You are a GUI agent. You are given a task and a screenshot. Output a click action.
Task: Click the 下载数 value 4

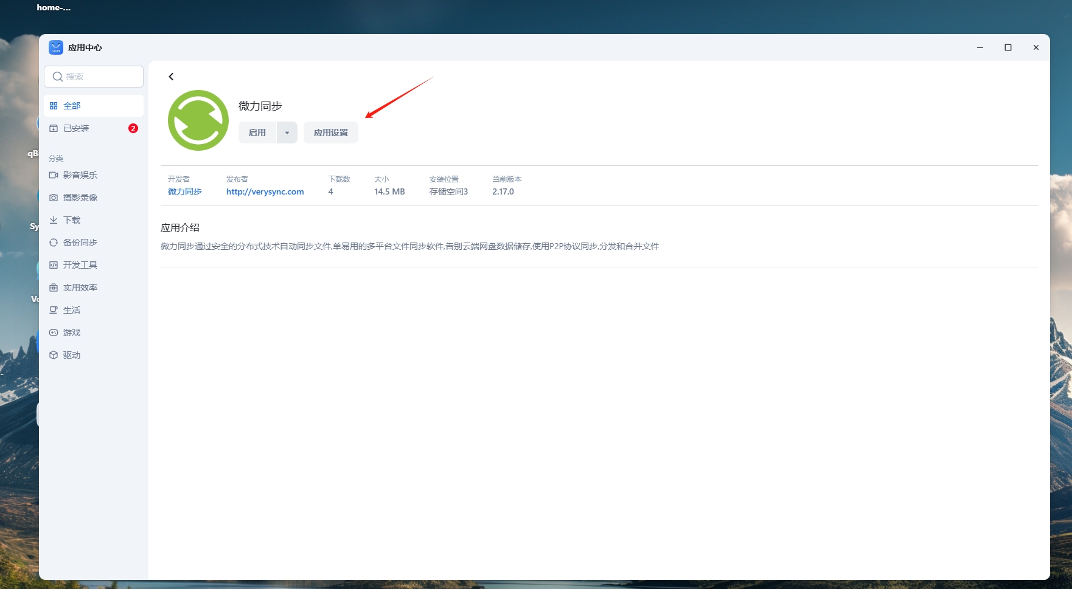[331, 191]
